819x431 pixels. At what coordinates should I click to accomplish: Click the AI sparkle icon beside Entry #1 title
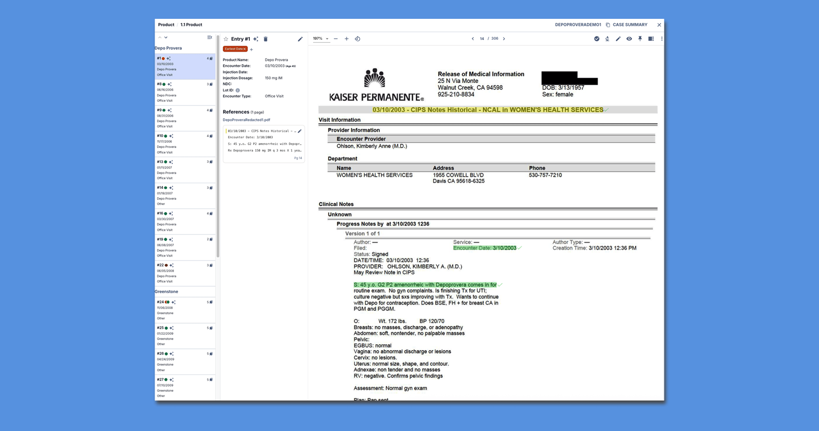pos(256,39)
